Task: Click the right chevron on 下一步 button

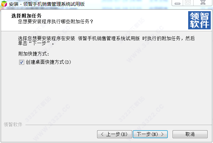Action: tap(162, 134)
